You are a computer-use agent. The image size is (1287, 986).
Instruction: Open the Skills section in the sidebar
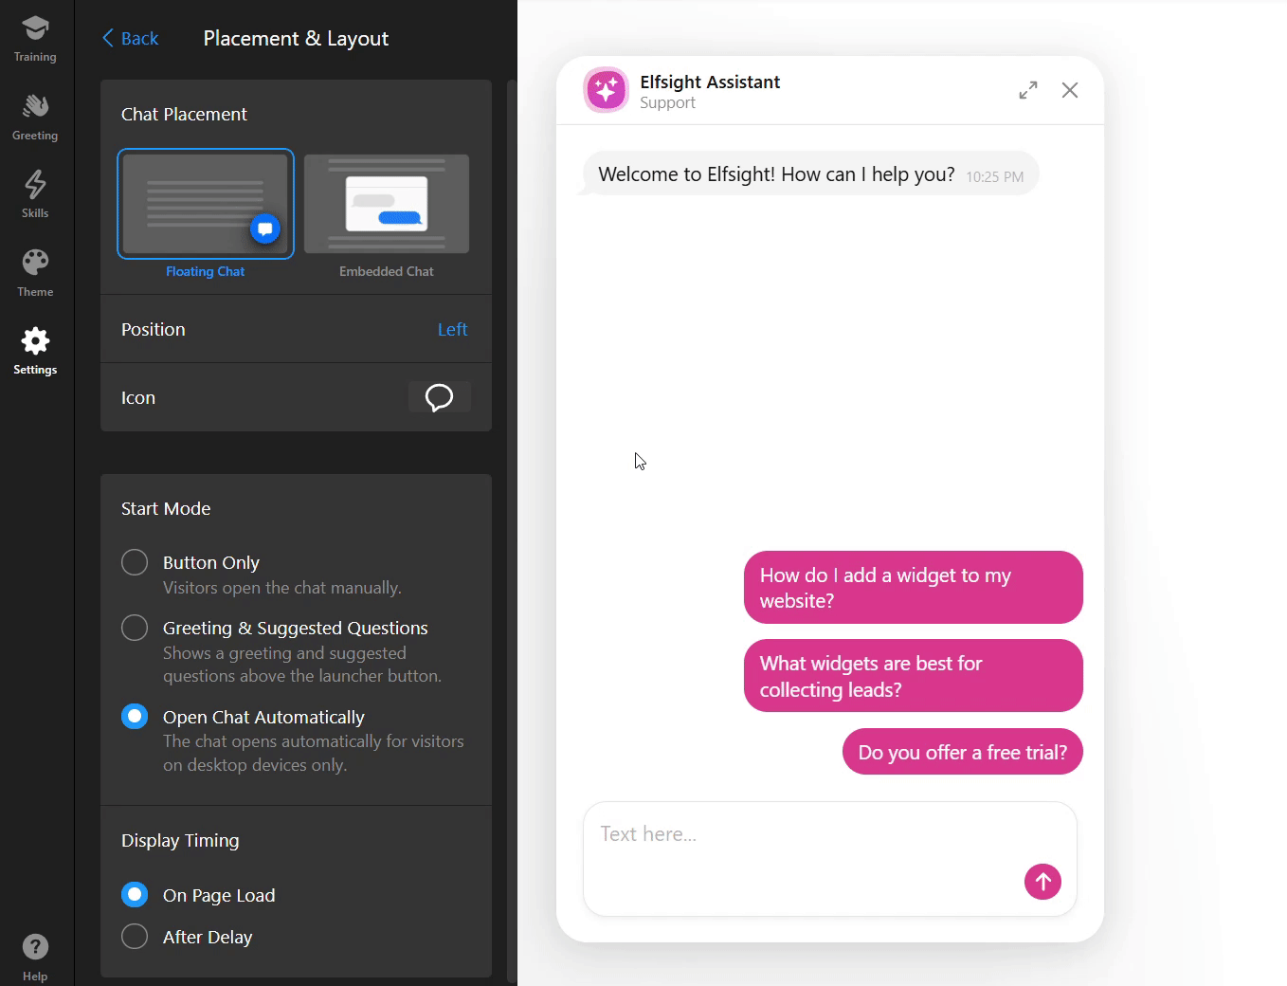35,195
